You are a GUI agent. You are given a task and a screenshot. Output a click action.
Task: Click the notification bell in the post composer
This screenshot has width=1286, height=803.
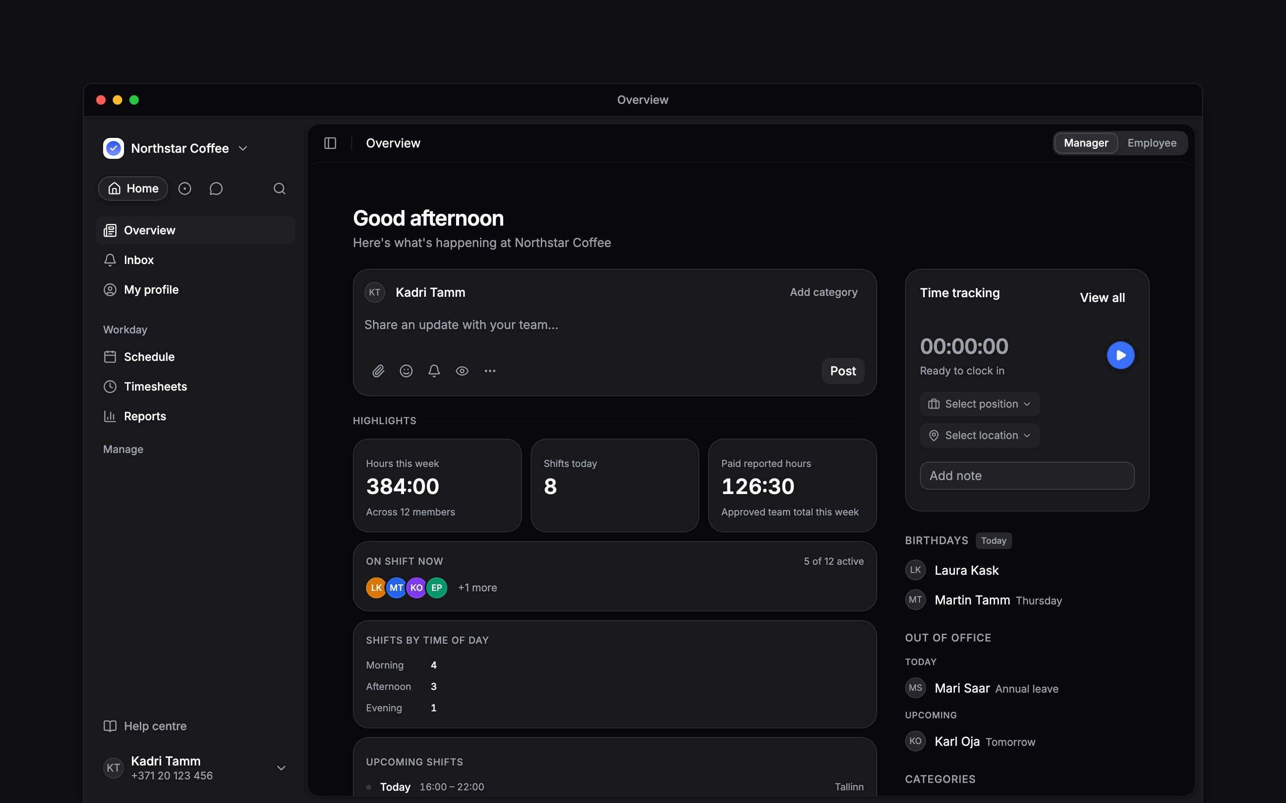pos(434,371)
